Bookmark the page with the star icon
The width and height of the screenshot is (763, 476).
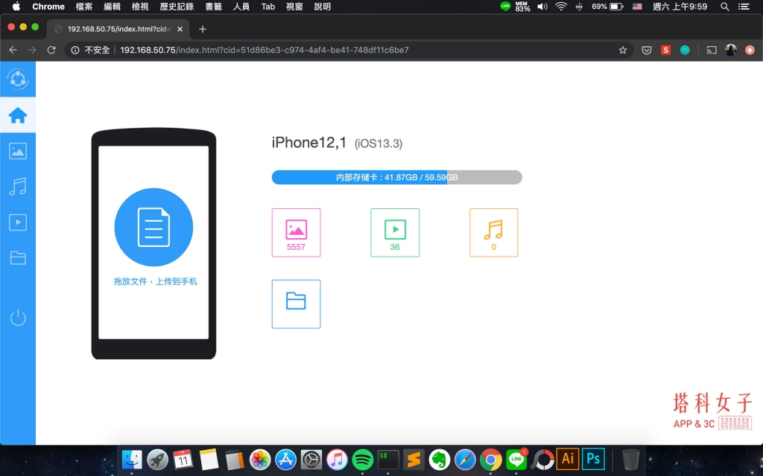623,50
